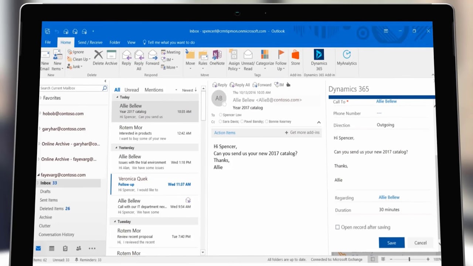Change Newest sort order dropdown
The width and height of the screenshot is (473, 266).
[189, 90]
